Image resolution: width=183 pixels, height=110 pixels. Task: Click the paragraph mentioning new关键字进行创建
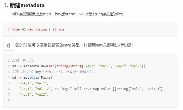point(74,45)
